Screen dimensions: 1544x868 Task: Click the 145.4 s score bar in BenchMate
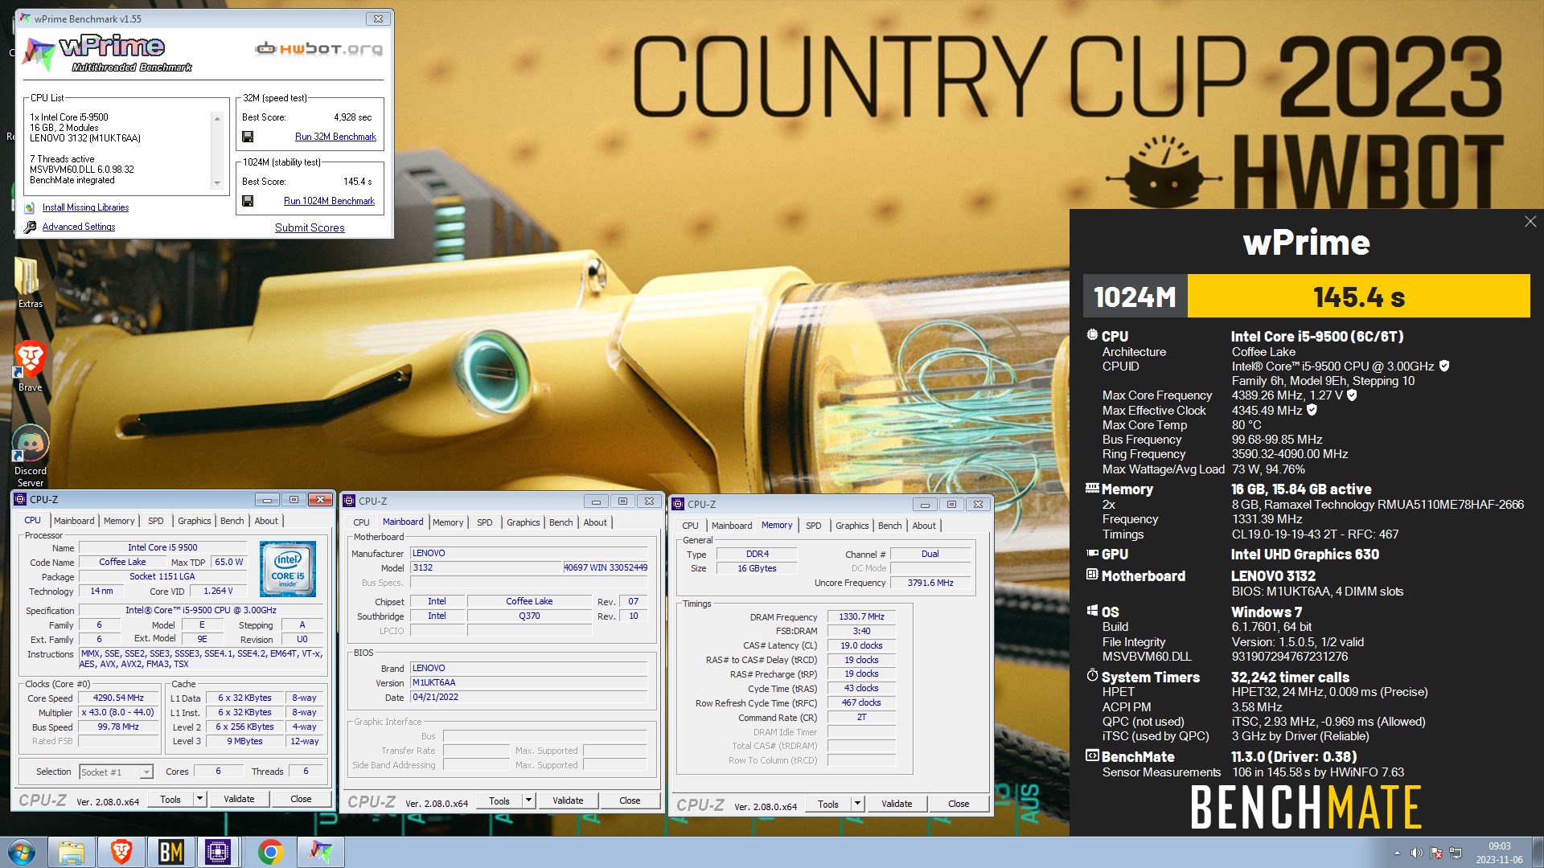[x=1358, y=297]
